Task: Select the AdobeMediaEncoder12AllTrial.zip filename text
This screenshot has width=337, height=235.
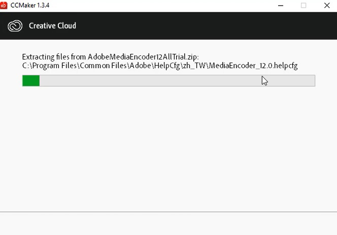Action: (x=143, y=57)
